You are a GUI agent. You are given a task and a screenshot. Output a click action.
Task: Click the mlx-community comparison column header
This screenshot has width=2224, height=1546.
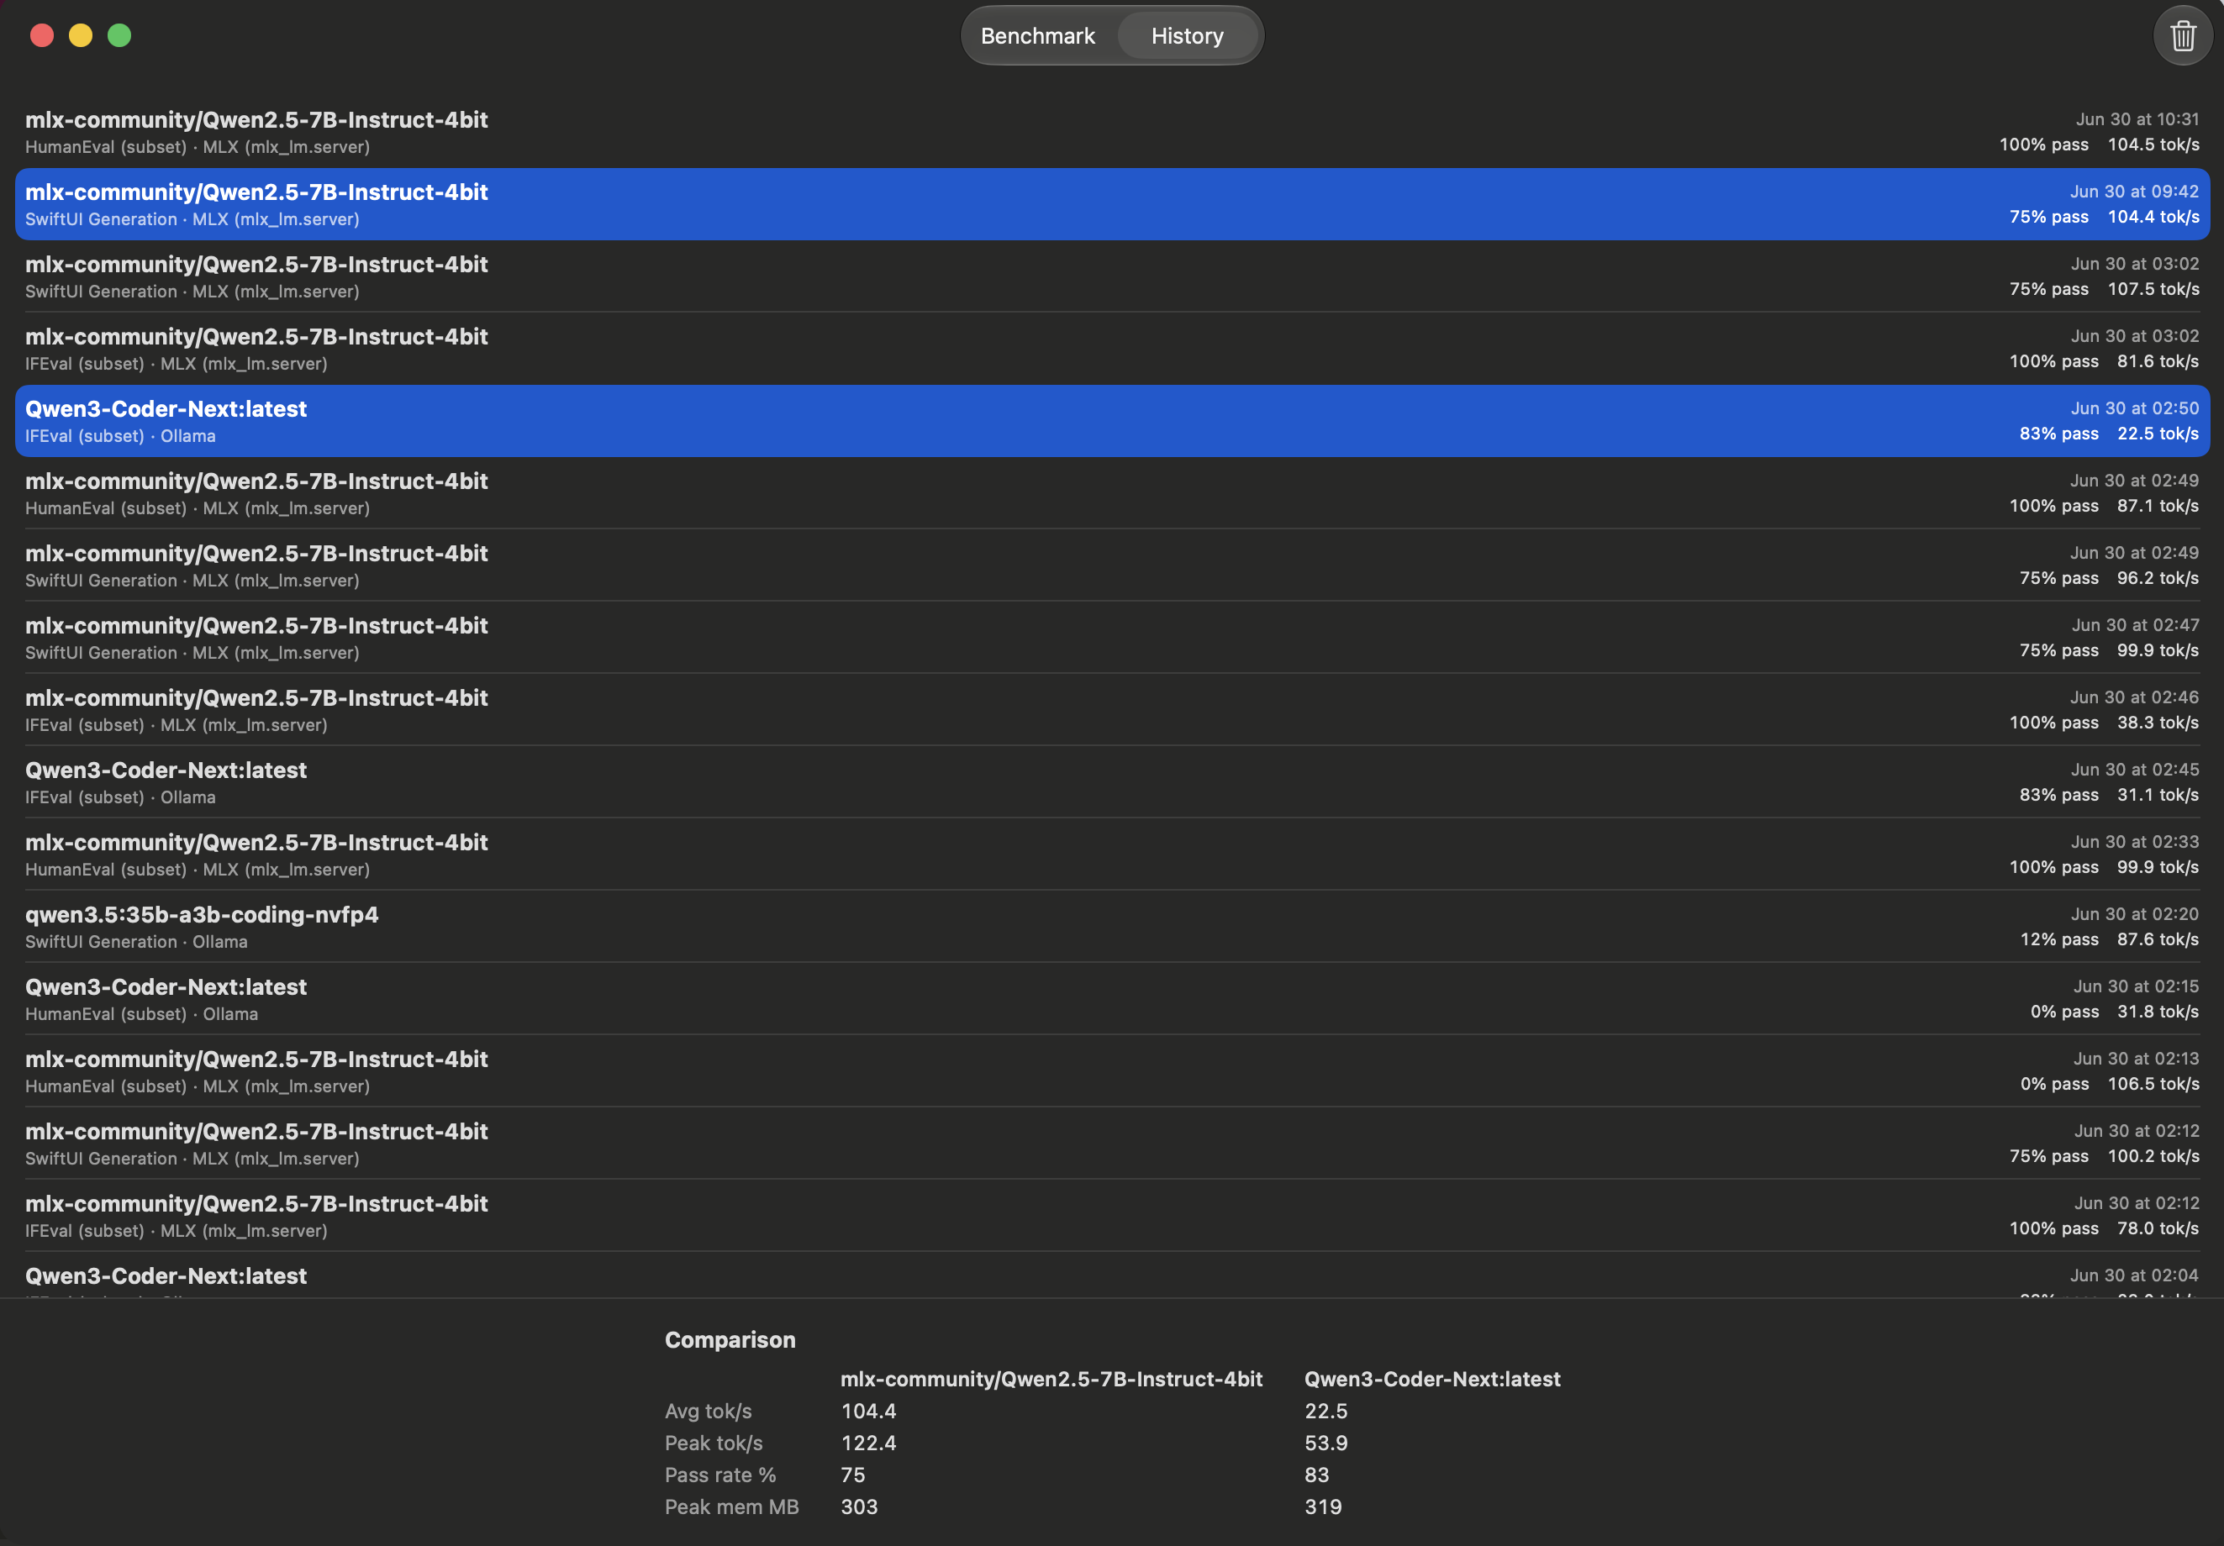coord(1051,1379)
